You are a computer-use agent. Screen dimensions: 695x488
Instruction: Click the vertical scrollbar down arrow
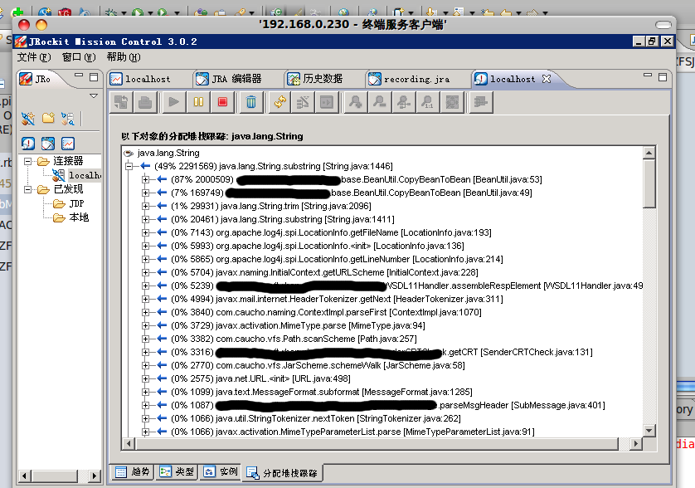[x=649, y=431]
